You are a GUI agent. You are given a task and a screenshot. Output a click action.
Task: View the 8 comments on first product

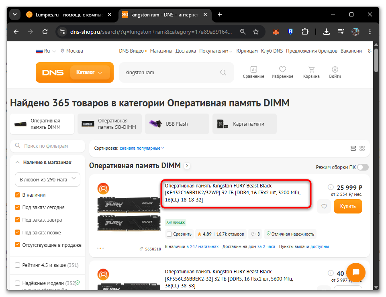[255, 234]
